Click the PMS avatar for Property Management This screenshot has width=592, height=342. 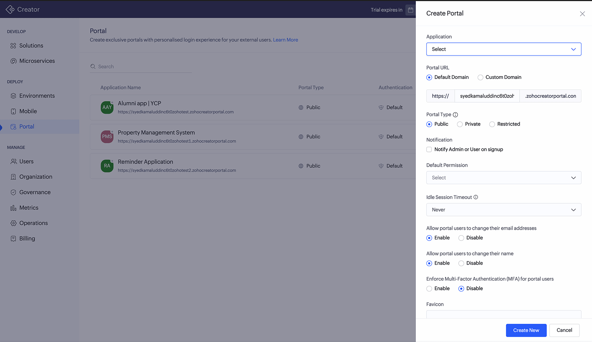coord(107,137)
